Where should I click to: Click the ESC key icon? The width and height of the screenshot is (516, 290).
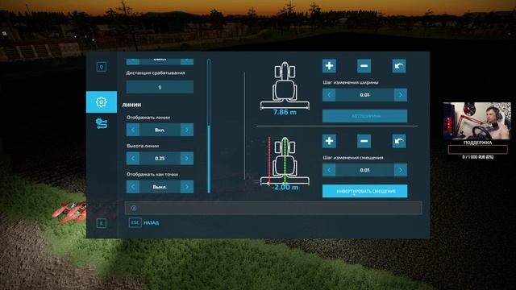pyautogui.click(x=135, y=222)
